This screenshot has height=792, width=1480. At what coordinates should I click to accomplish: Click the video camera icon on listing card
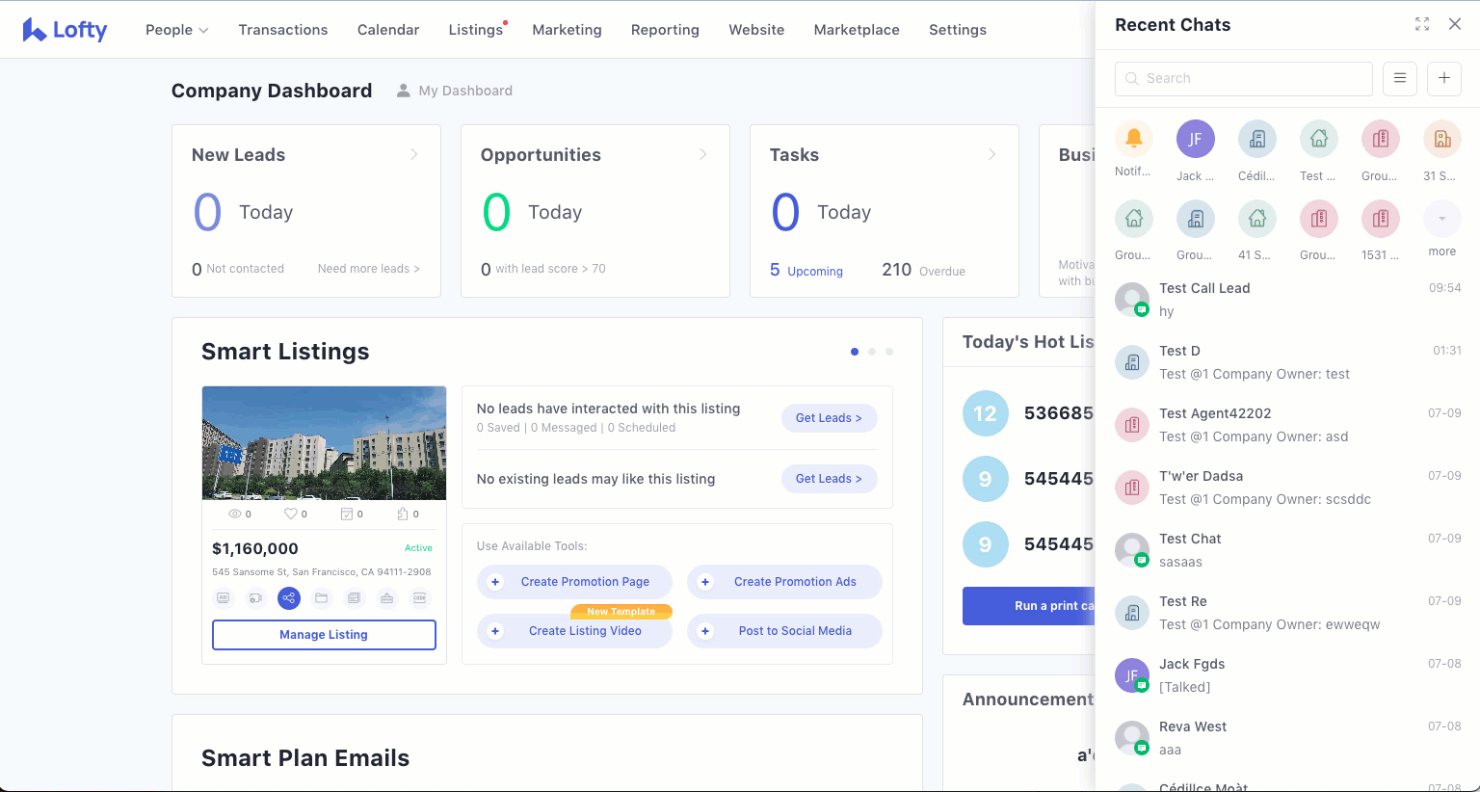[x=256, y=598]
